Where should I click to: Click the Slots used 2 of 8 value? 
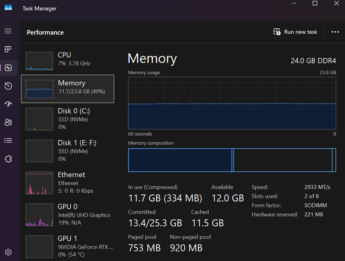click(x=311, y=196)
